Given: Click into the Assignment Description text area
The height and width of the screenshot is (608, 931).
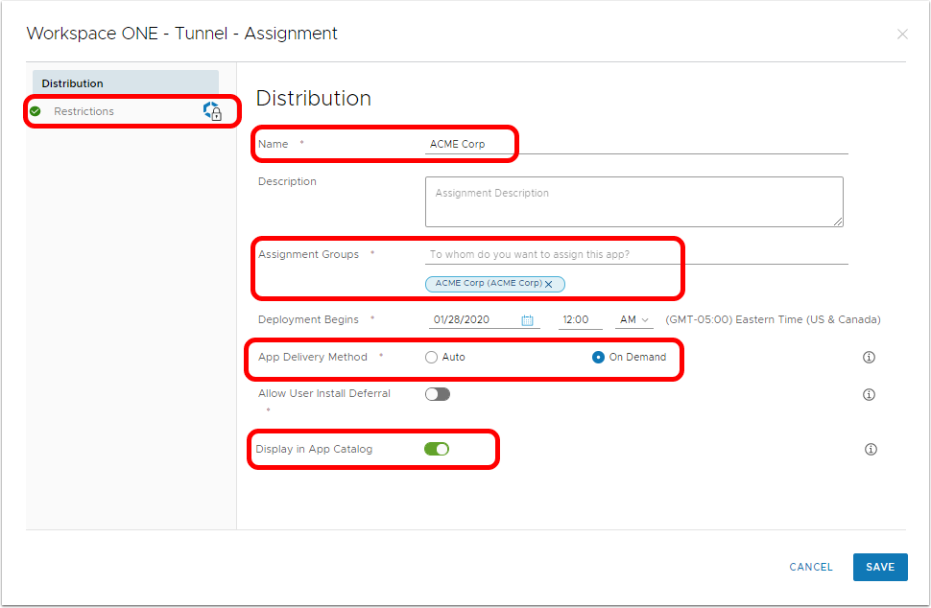Looking at the screenshot, I should [633, 201].
